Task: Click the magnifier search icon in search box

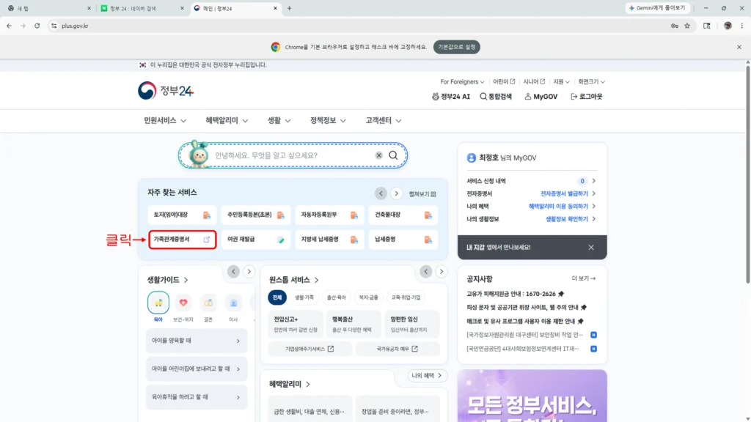Action: click(393, 155)
